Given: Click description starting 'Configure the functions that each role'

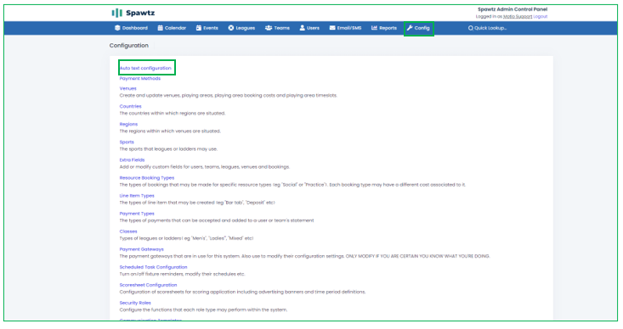Looking at the screenshot, I should tap(203, 309).
